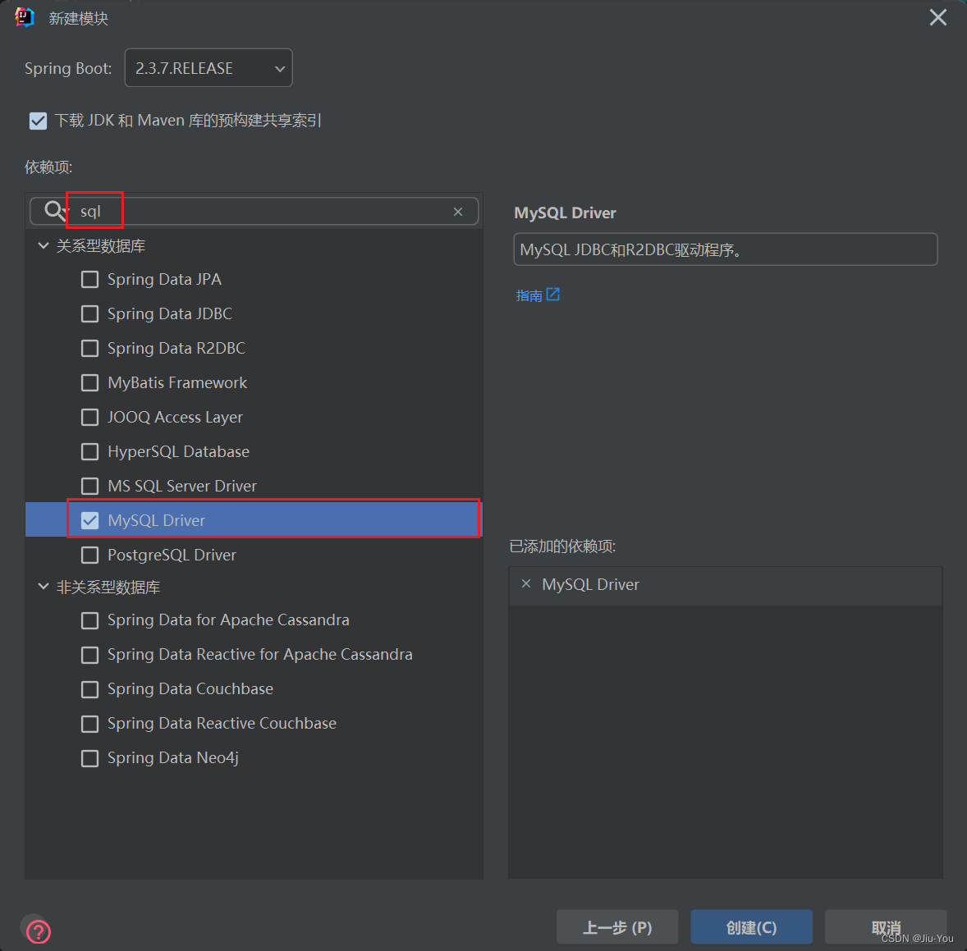The height and width of the screenshot is (951, 967).
Task: Check Spring Data Neo4j
Action: click(x=90, y=758)
